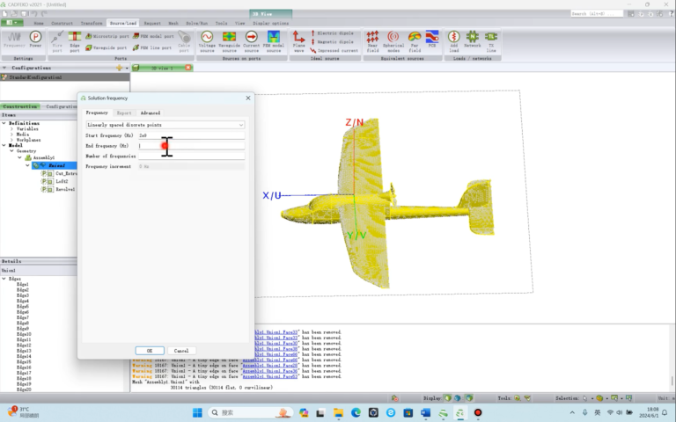676x422 pixels.
Task: Close the Solution frequency dialog
Action: [248, 98]
